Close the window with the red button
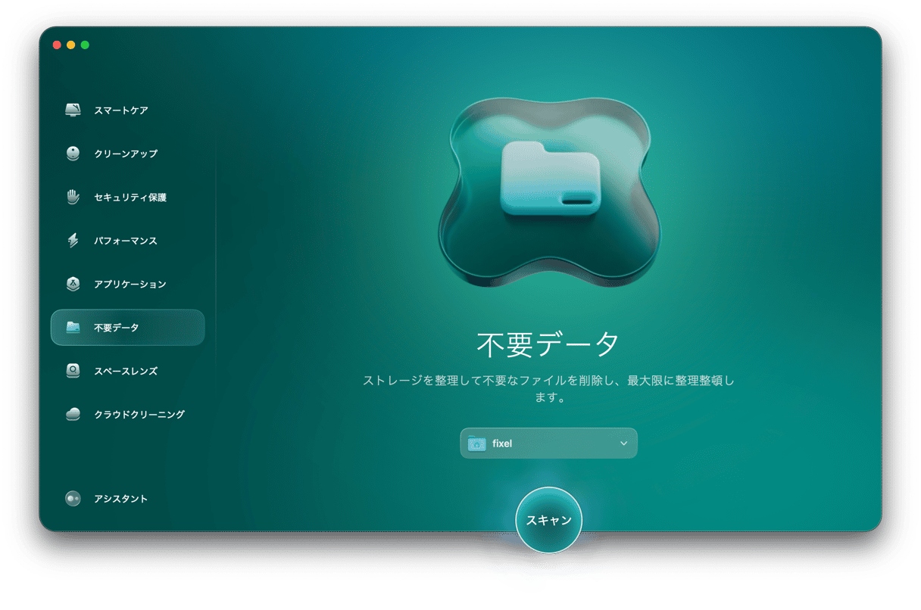This screenshot has height=610, width=921. click(x=57, y=45)
